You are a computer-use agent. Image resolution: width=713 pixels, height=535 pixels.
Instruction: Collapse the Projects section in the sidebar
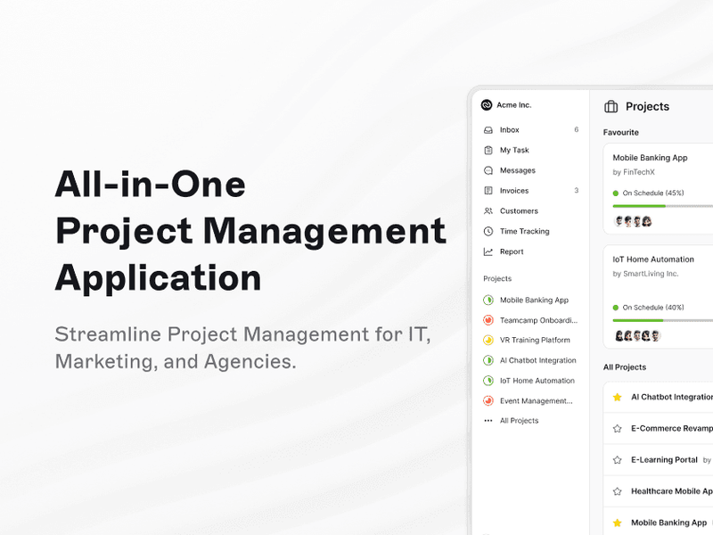pos(497,279)
